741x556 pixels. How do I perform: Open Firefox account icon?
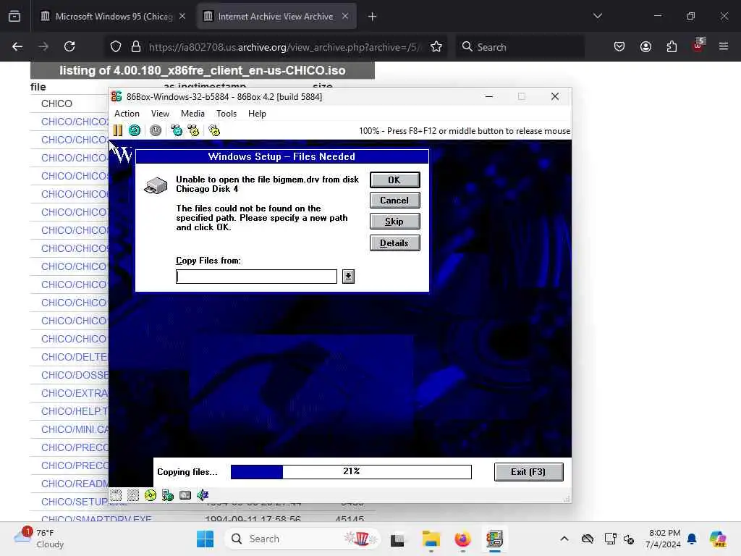click(x=645, y=46)
